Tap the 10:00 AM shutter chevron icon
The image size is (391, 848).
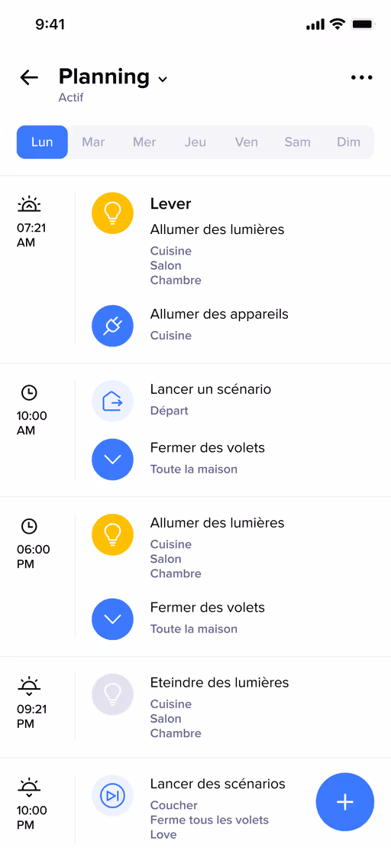coord(112,459)
